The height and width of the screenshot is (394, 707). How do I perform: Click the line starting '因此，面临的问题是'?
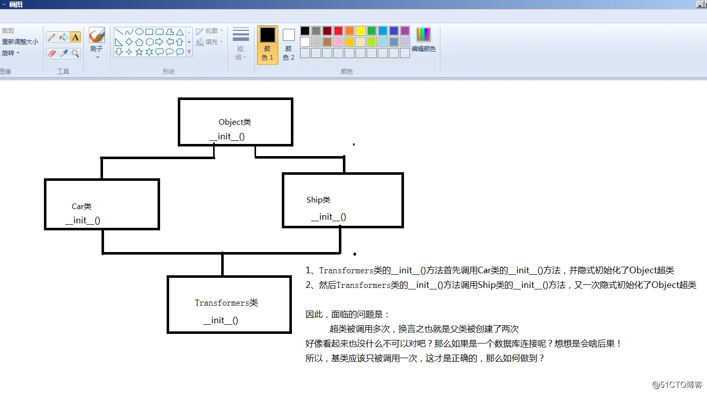(348, 314)
